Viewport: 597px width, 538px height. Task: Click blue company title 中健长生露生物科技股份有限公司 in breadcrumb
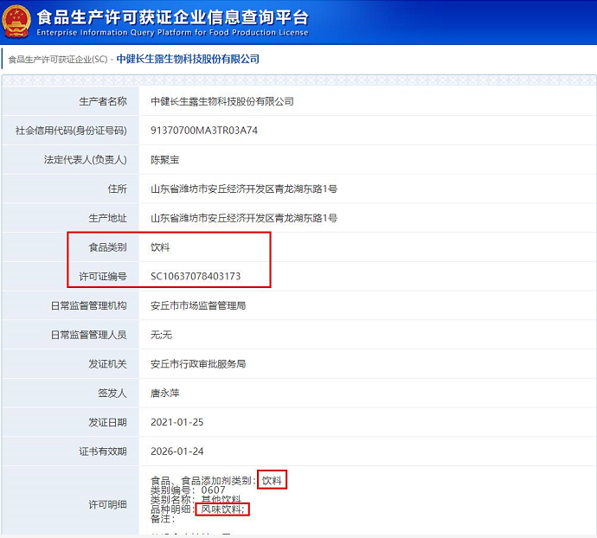(x=188, y=59)
